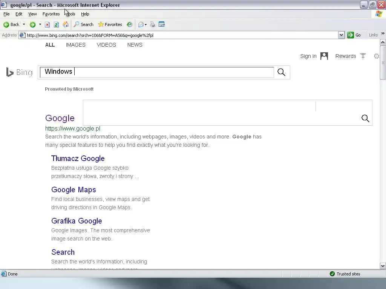
Task: Open Google Maps link
Action: pyautogui.click(x=74, y=190)
